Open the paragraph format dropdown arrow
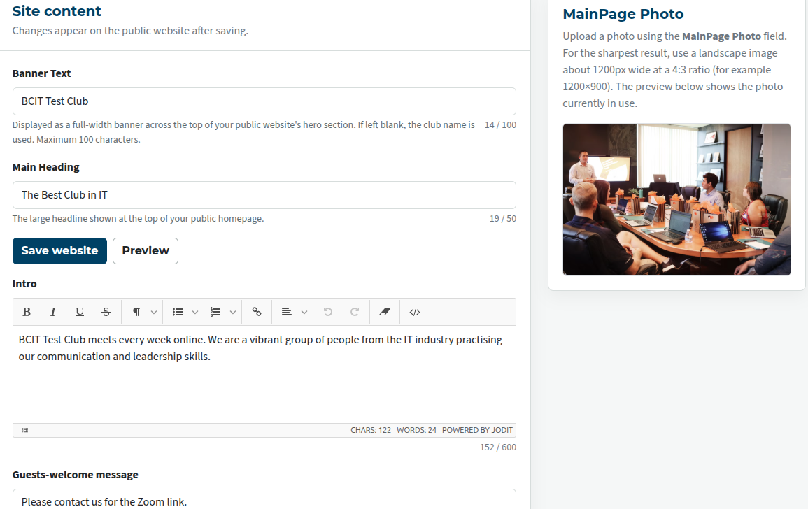Screen dimensions: 808x509 [x=154, y=313]
